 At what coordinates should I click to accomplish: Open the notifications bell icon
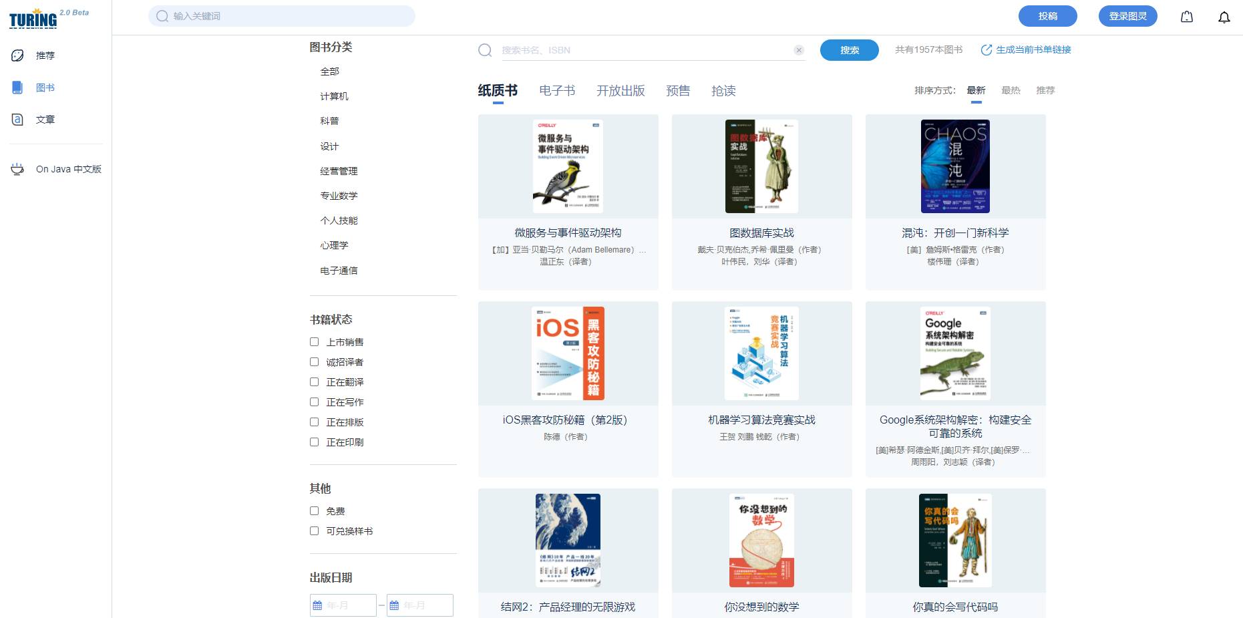tap(1224, 17)
